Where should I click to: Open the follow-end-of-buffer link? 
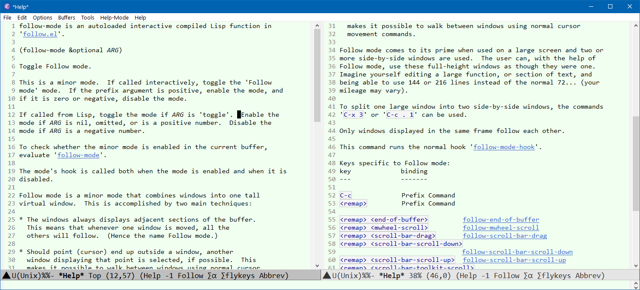pyautogui.click(x=501, y=220)
